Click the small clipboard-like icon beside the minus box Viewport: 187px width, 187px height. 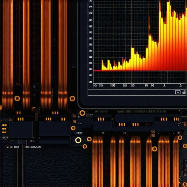tap(184, 92)
